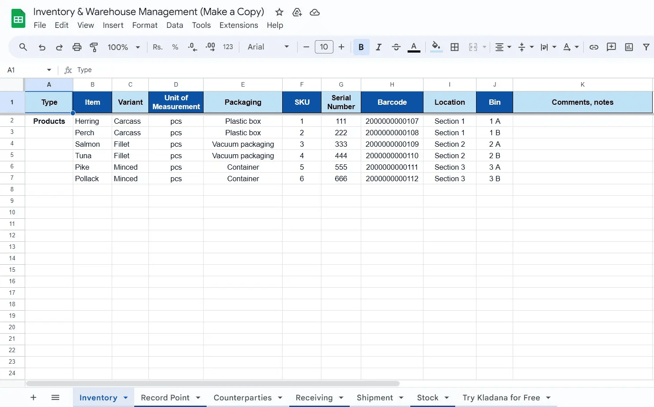Click the Print icon in toolbar
Viewport: 654px width, 407px height.
[x=77, y=47]
